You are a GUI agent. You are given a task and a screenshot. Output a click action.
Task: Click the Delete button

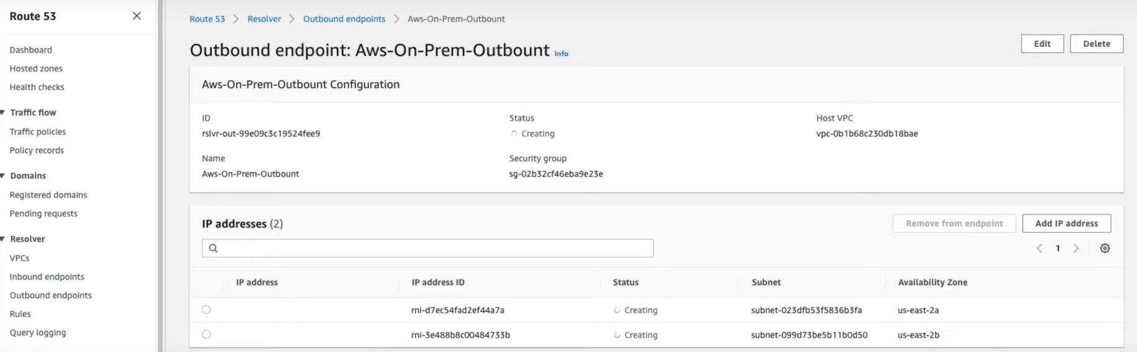coord(1097,44)
